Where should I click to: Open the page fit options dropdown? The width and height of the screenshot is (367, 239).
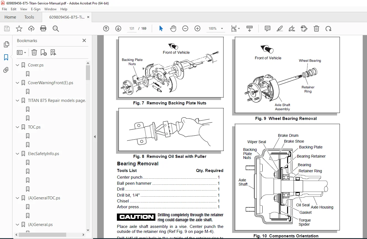coord(235,29)
